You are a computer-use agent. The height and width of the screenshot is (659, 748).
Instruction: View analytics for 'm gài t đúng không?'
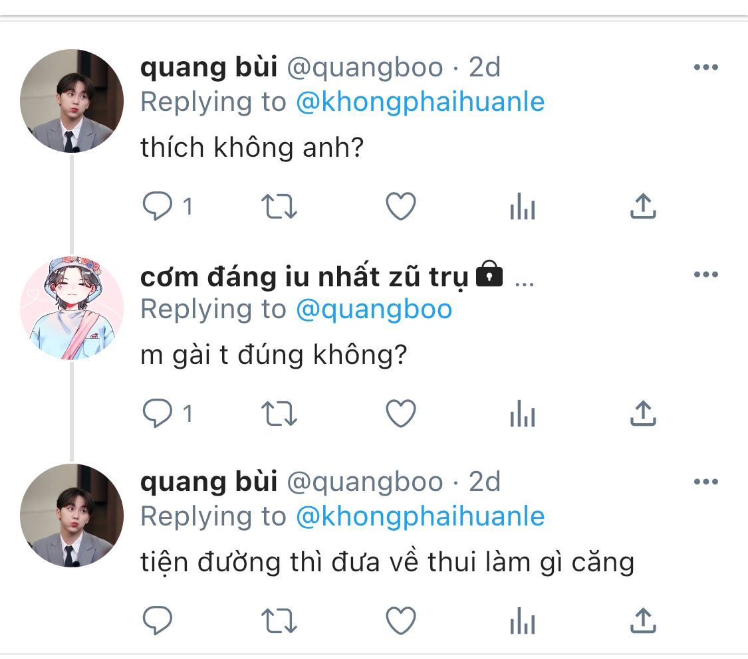tap(523, 413)
